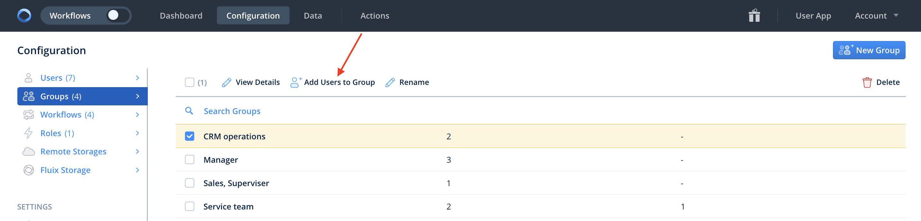Viewport: 921px width, 221px height.
Task: Open the Data tab
Action: point(313,16)
